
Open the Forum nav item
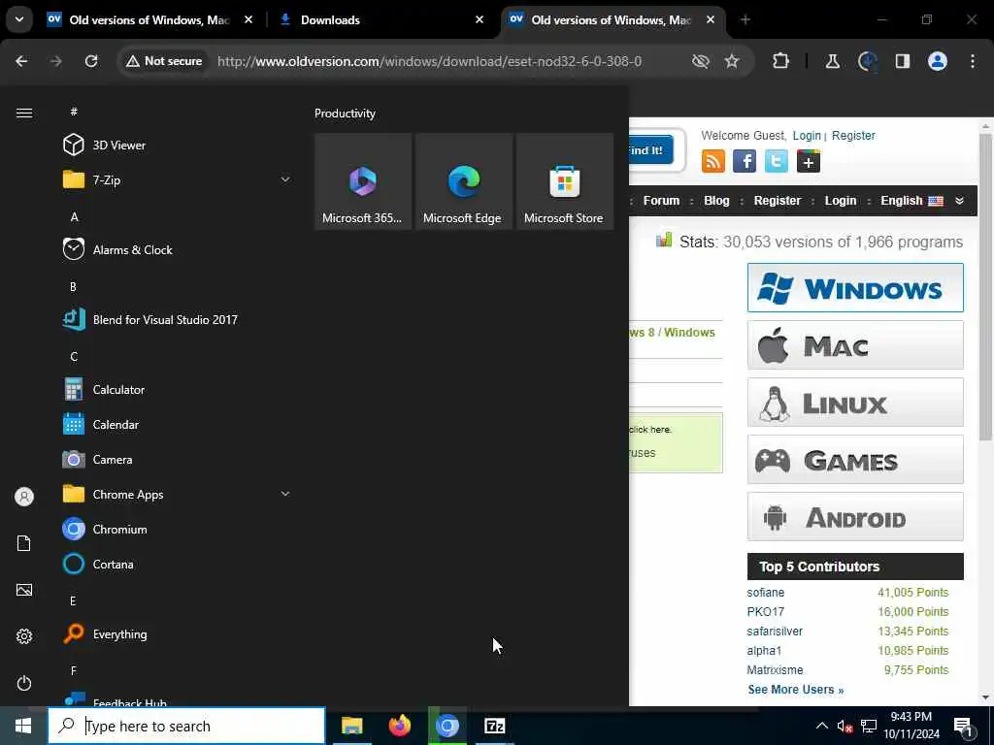point(661,201)
